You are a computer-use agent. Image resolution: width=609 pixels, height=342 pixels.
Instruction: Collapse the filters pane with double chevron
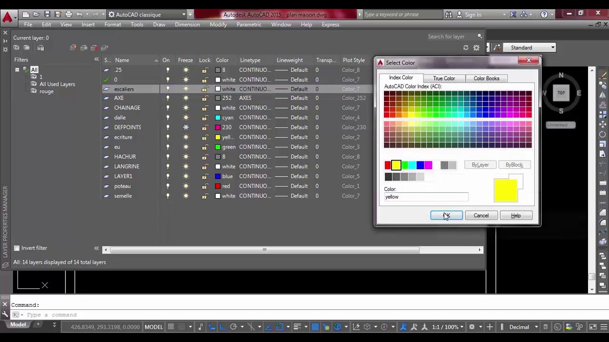coord(97,60)
